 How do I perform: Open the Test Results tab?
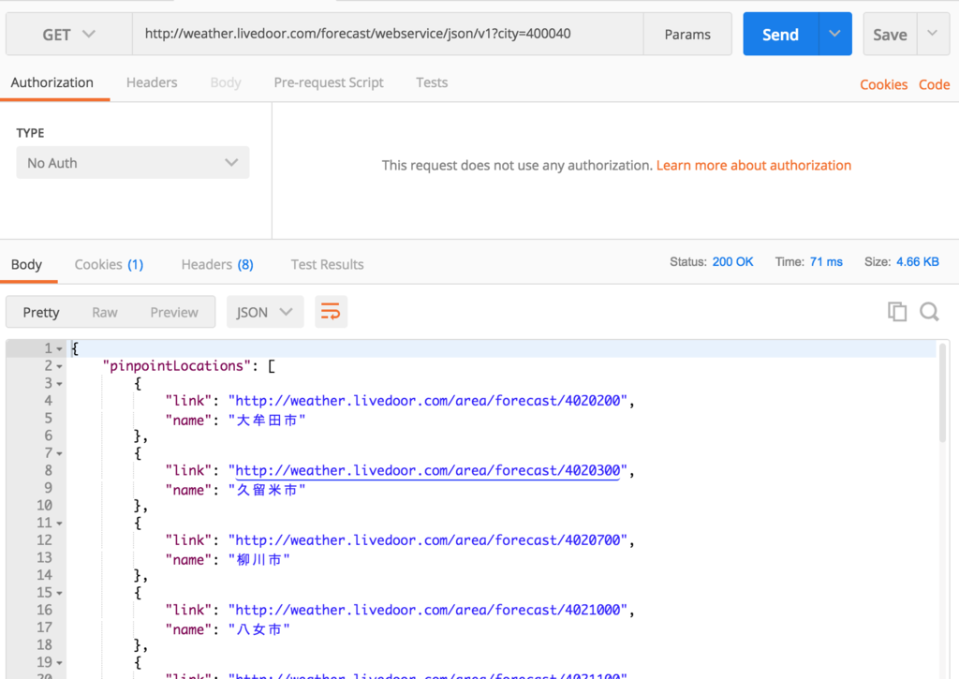click(x=327, y=264)
